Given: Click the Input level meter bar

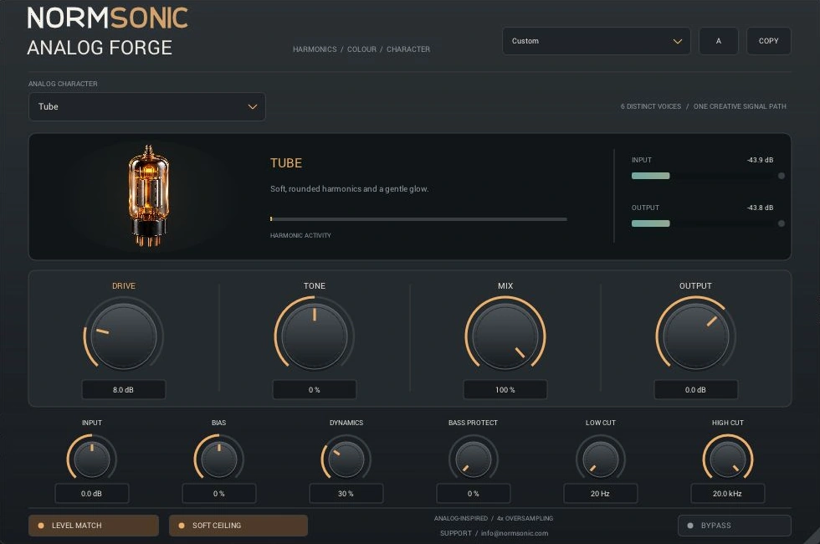Looking at the screenshot, I should coord(704,176).
